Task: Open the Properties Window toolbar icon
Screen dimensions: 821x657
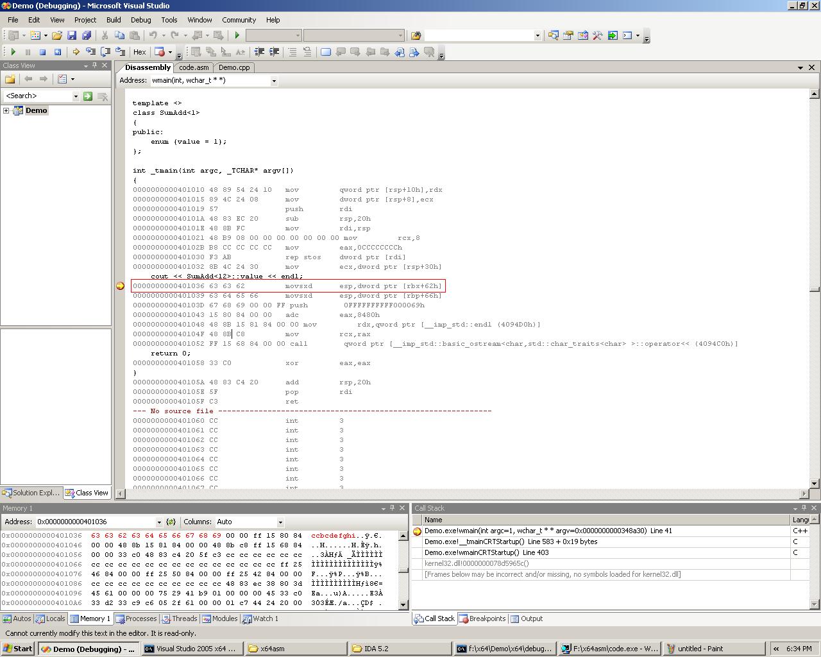Action: click(568, 35)
